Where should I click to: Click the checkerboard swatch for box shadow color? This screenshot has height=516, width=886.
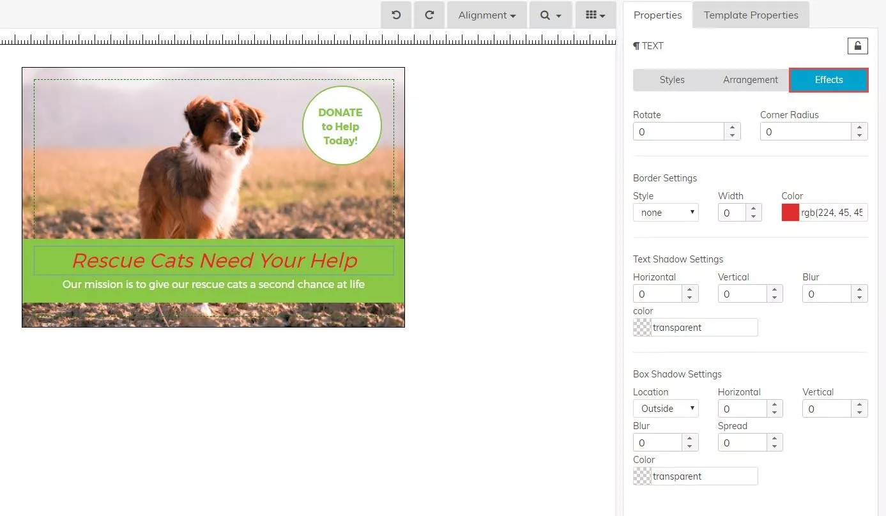click(641, 476)
